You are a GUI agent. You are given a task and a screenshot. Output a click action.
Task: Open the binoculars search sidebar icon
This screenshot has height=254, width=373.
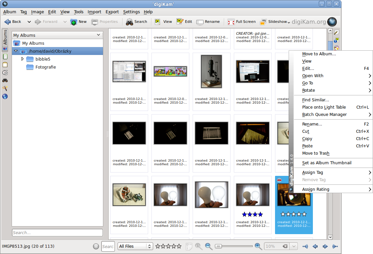coord(5,80)
